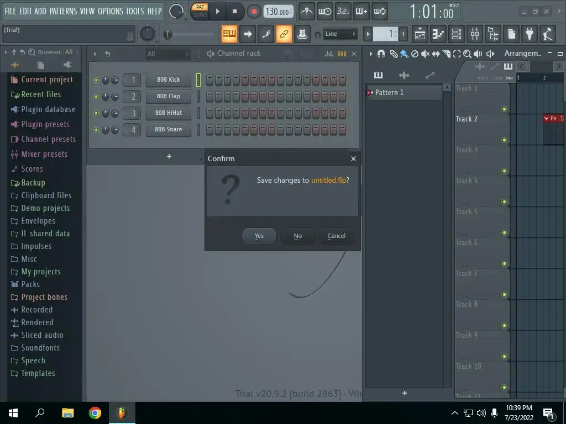Click the link/multilink controllers icon
Viewport: 566px width, 424px height.
284,34
